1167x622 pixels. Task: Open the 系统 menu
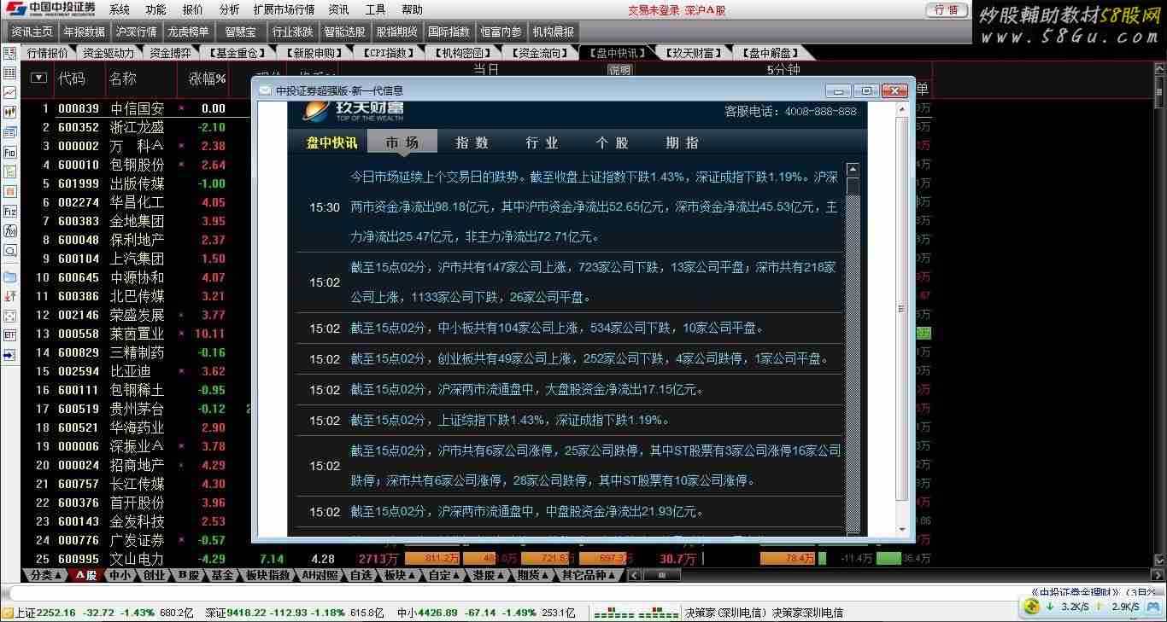(x=120, y=9)
